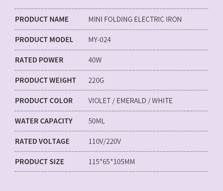Select the MINI FOLDING ELECTRIC IRON text
The height and width of the screenshot is (191, 223).
point(135,19)
